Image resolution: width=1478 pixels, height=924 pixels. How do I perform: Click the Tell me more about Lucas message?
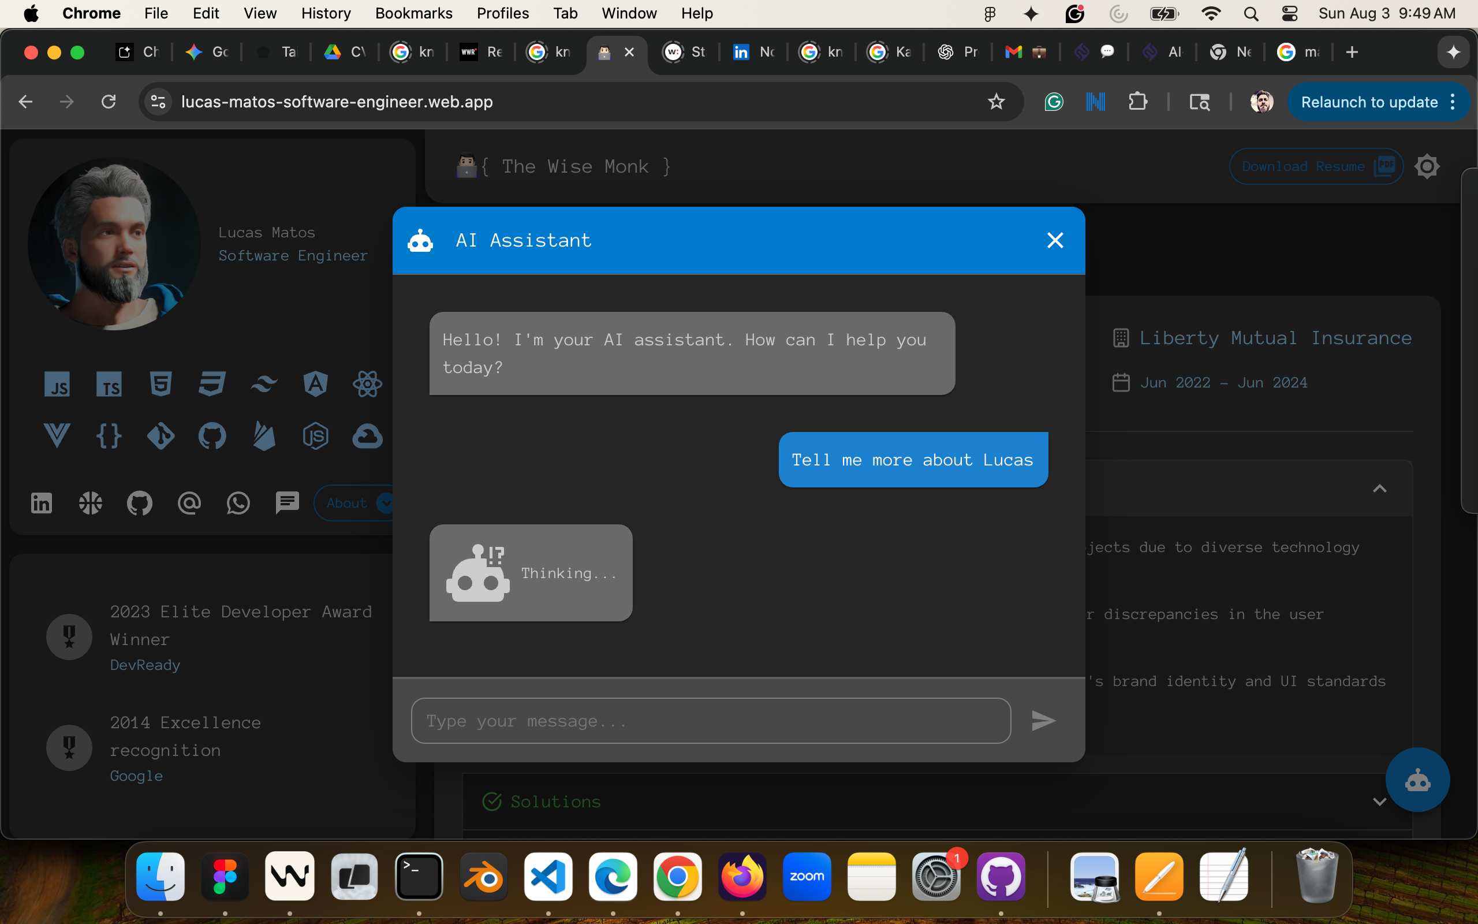pyautogui.click(x=913, y=460)
